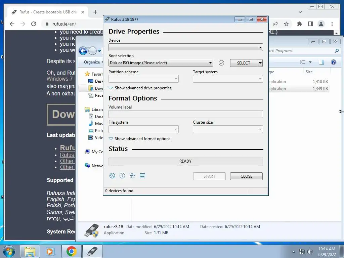Open the Device dropdown in Rufus

coord(185,47)
